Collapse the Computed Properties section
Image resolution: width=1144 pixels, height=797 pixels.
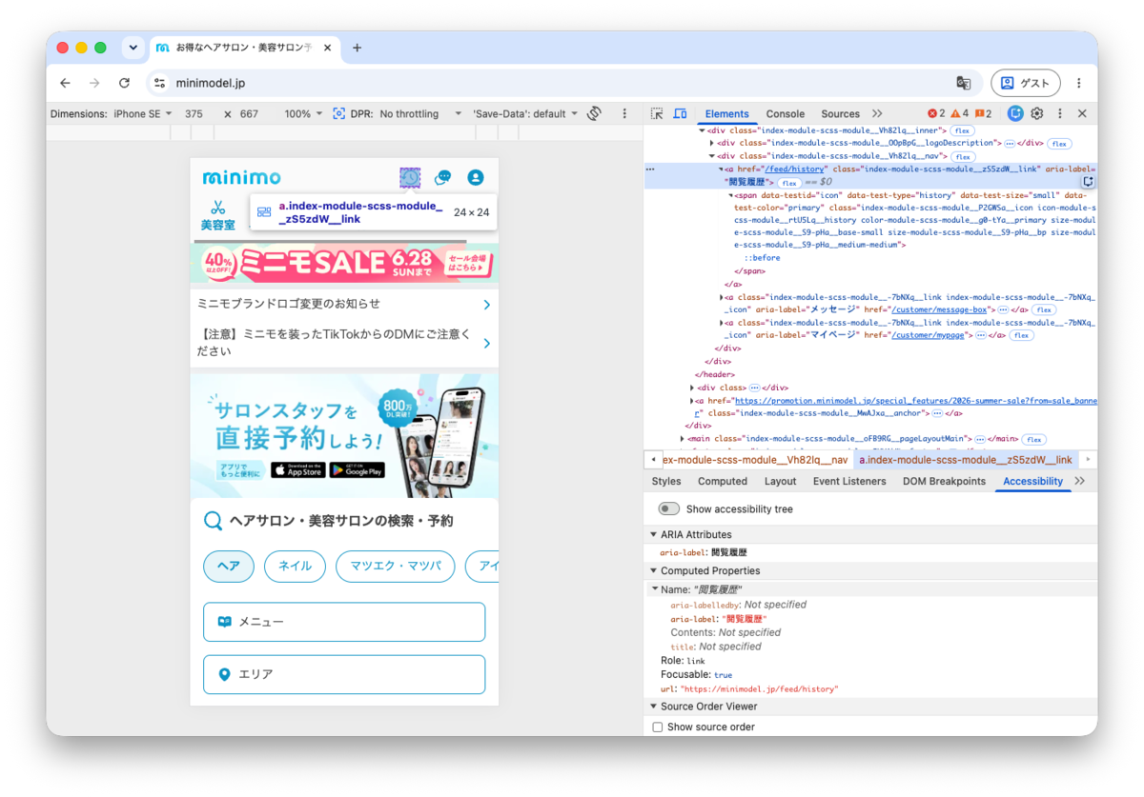click(653, 570)
